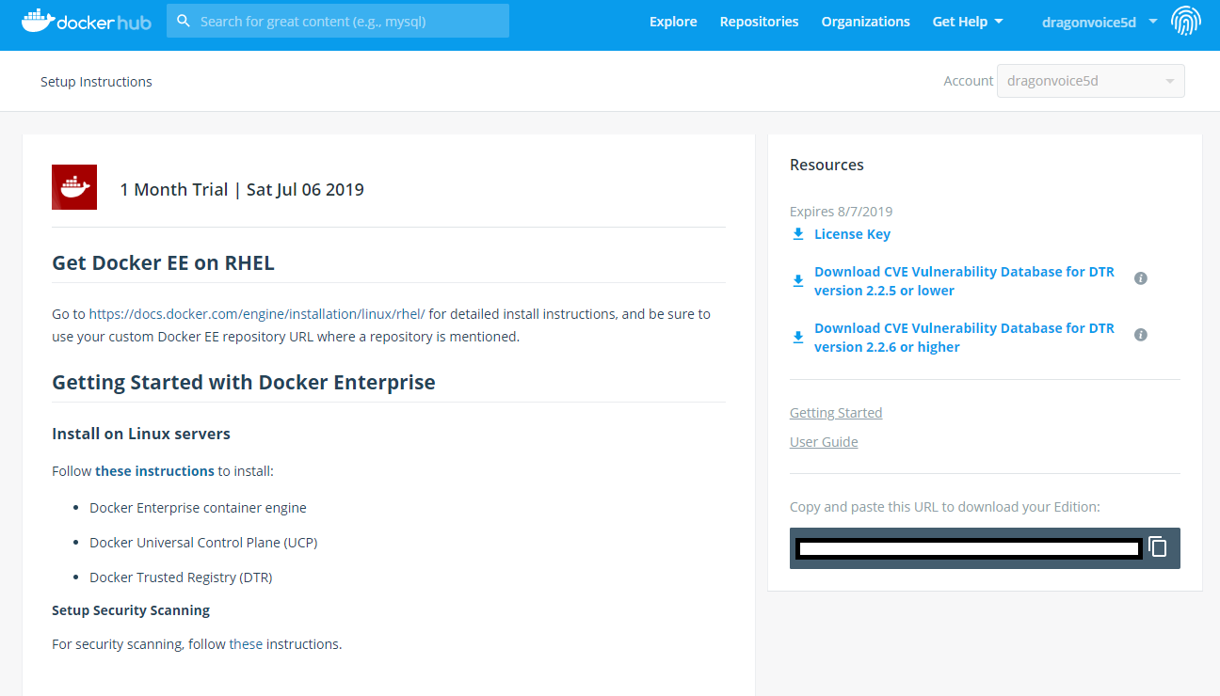The height and width of the screenshot is (696, 1220).
Task: Click the "Setup Instructions" page title
Action: pos(96,82)
